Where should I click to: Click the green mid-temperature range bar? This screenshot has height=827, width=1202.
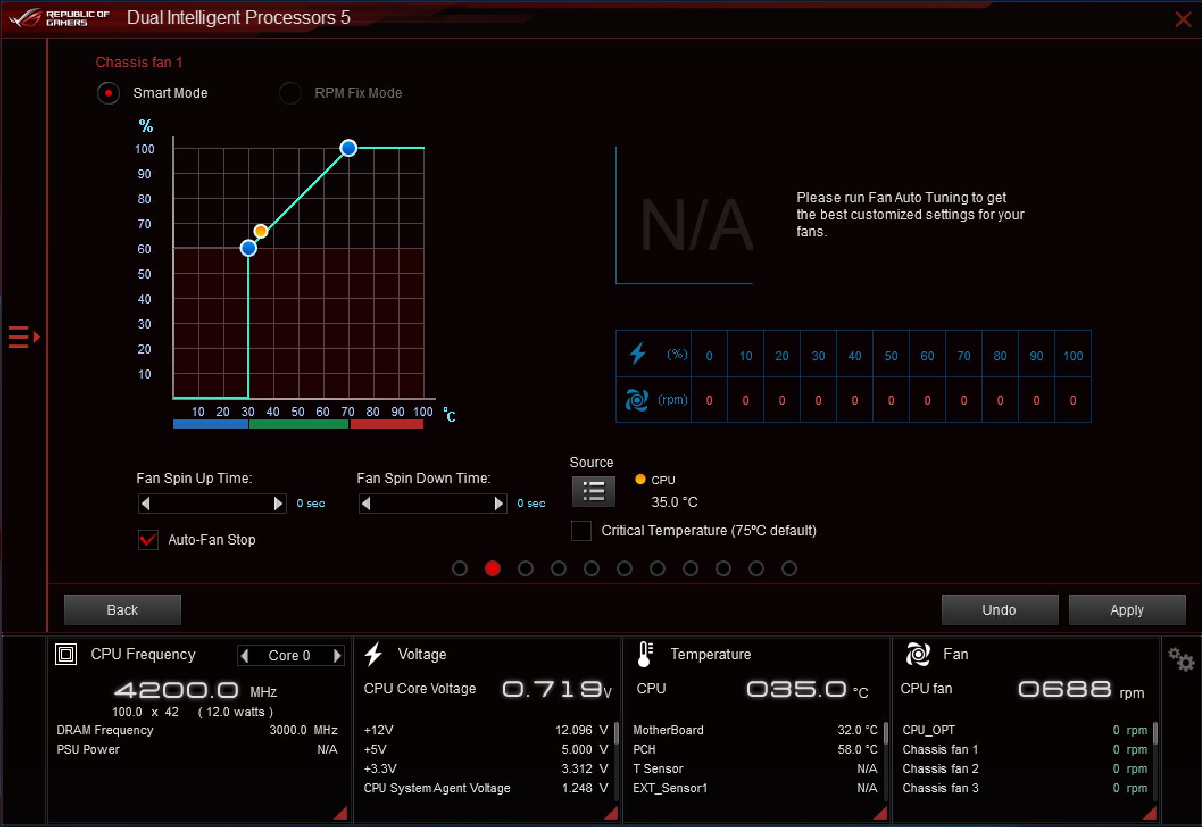tap(299, 424)
